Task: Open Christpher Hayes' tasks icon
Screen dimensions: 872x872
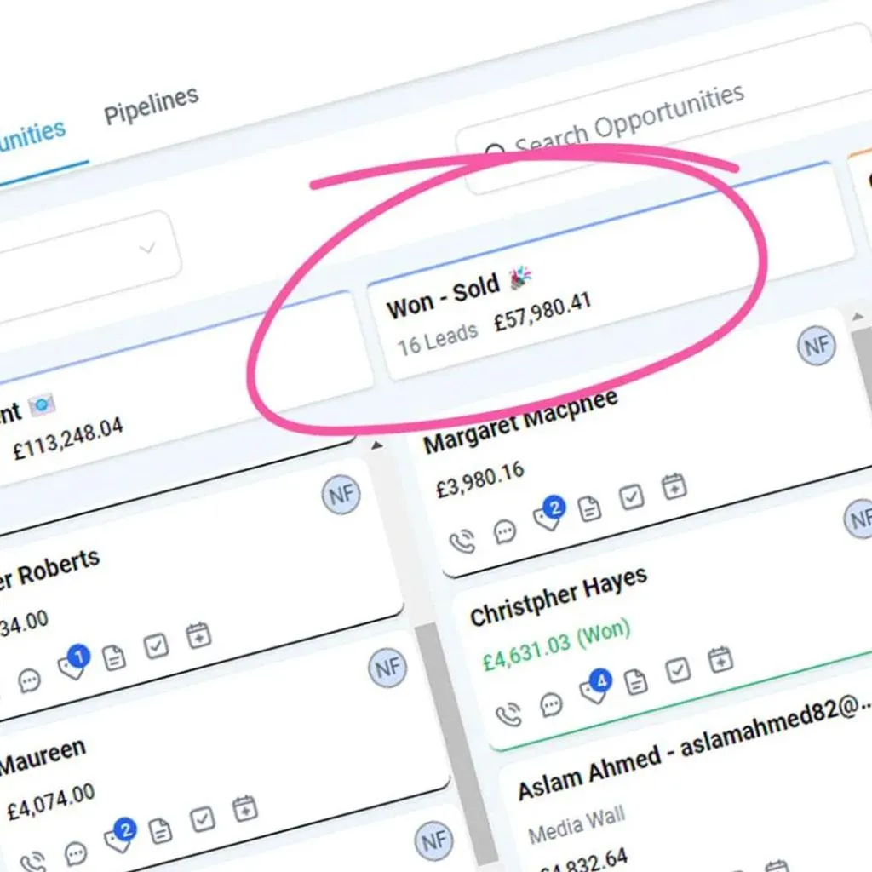Action: pos(678,670)
